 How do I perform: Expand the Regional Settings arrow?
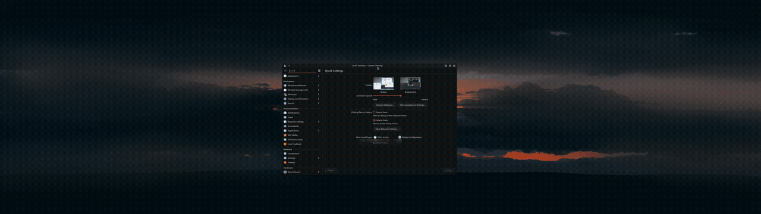(x=319, y=122)
